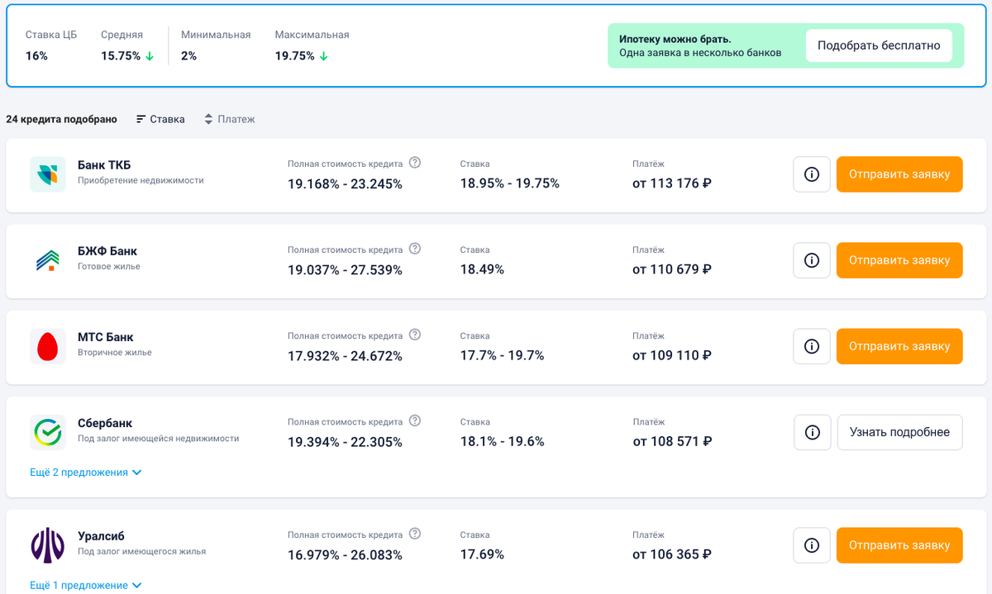This screenshot has height=594, width=992.
Task: Click the Банк ТКБ logo icon
Action: tap(48, 174)
